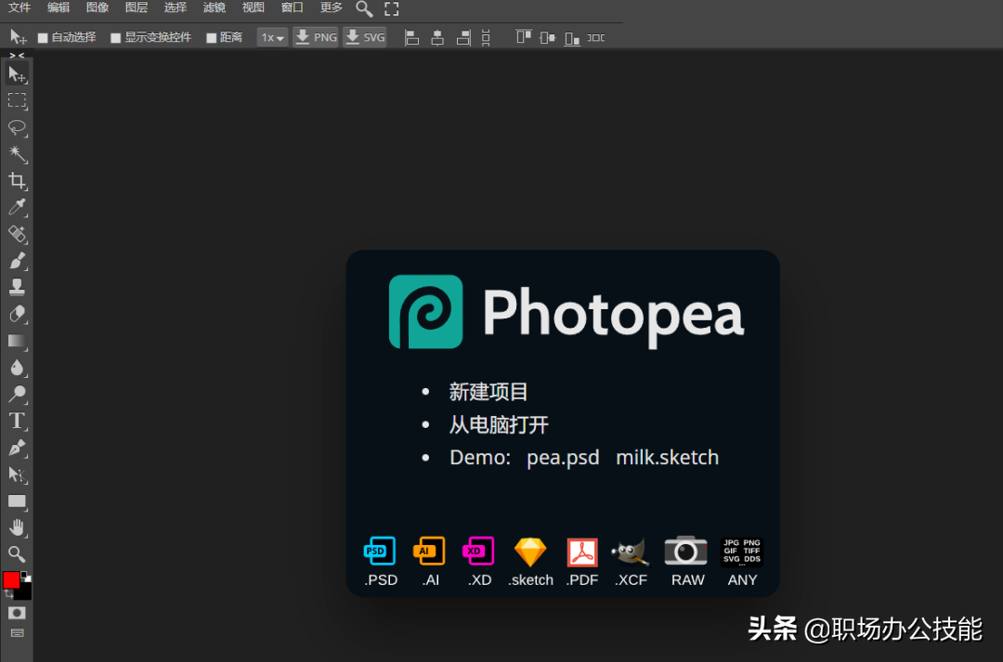Choose the Lasso tool
The height and width of the screenshot is (662, 1003).
pyautogui.click(x=17, y=127)
